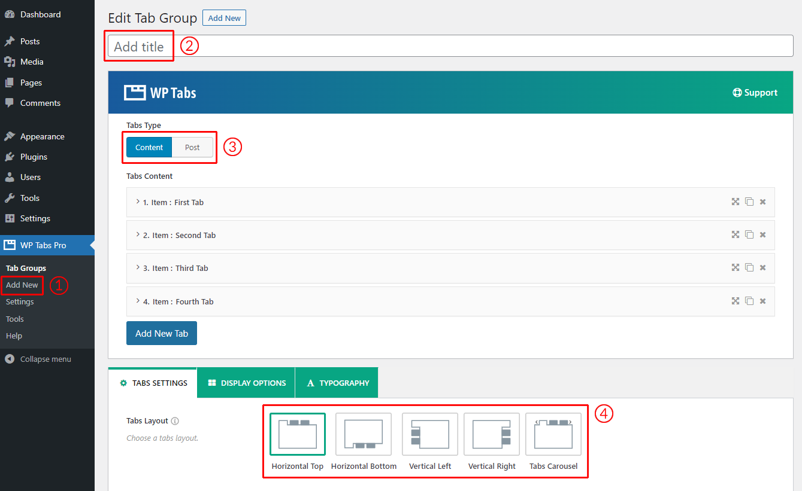
Task: Open the Display Options tab
Action: point(246,383)
